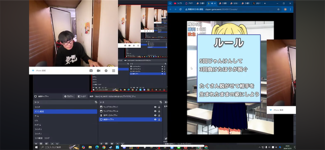Open the Chrome tab search dropdown
325x150 pixels.
click(170, 3)
